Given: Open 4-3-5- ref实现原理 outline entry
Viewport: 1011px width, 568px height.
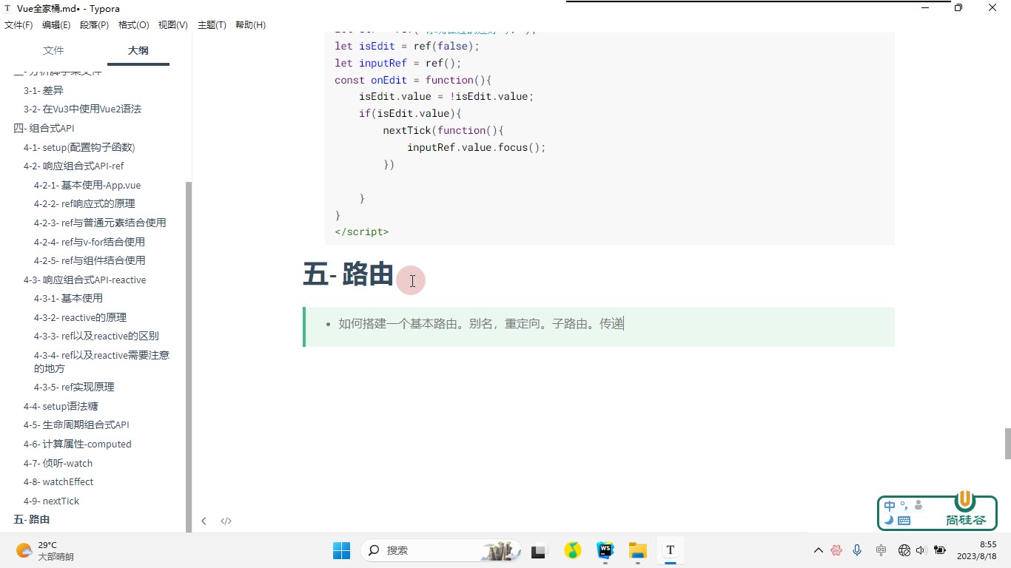Looking at the screenshot, I should click(x=74, y=387).
